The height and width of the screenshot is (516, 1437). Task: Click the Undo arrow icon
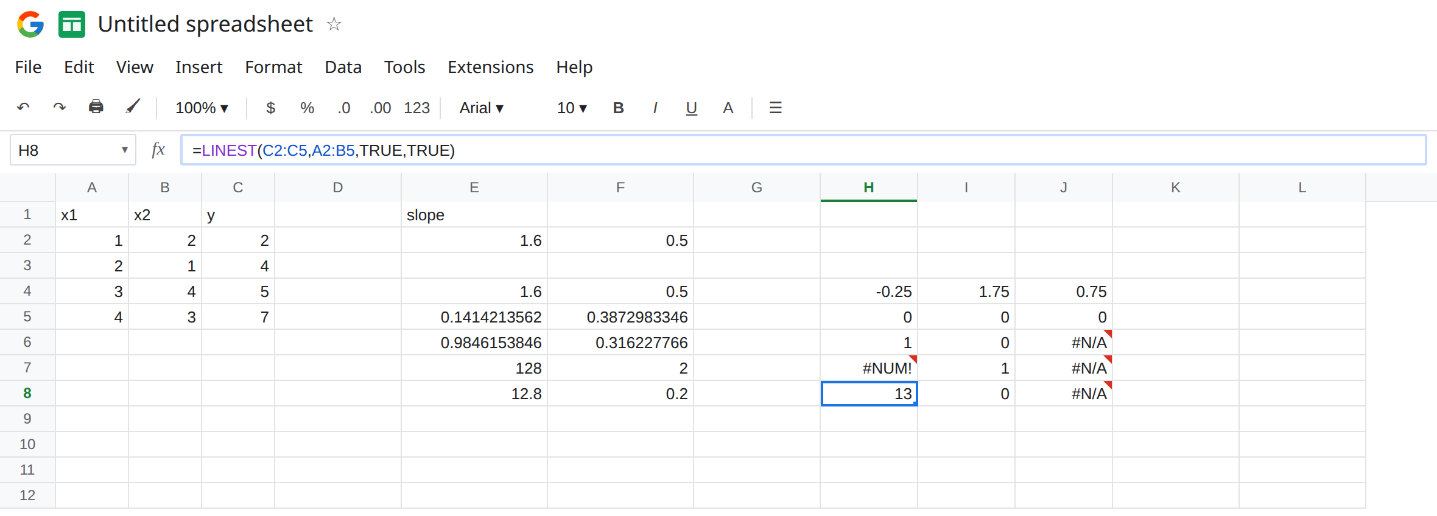(x=23, y=108)
